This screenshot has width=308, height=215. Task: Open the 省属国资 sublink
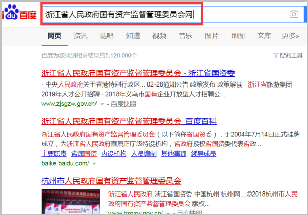[84, 154]
